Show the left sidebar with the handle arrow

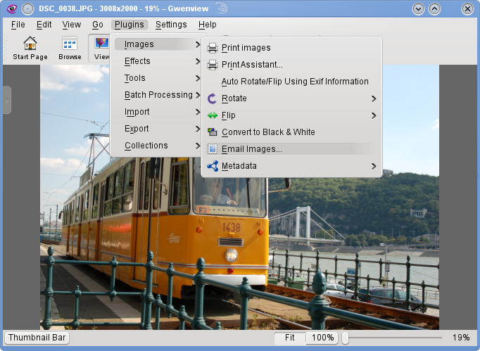[7, 101]
